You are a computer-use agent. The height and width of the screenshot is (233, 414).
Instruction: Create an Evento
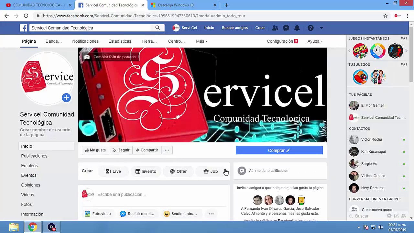coord(146,172)
